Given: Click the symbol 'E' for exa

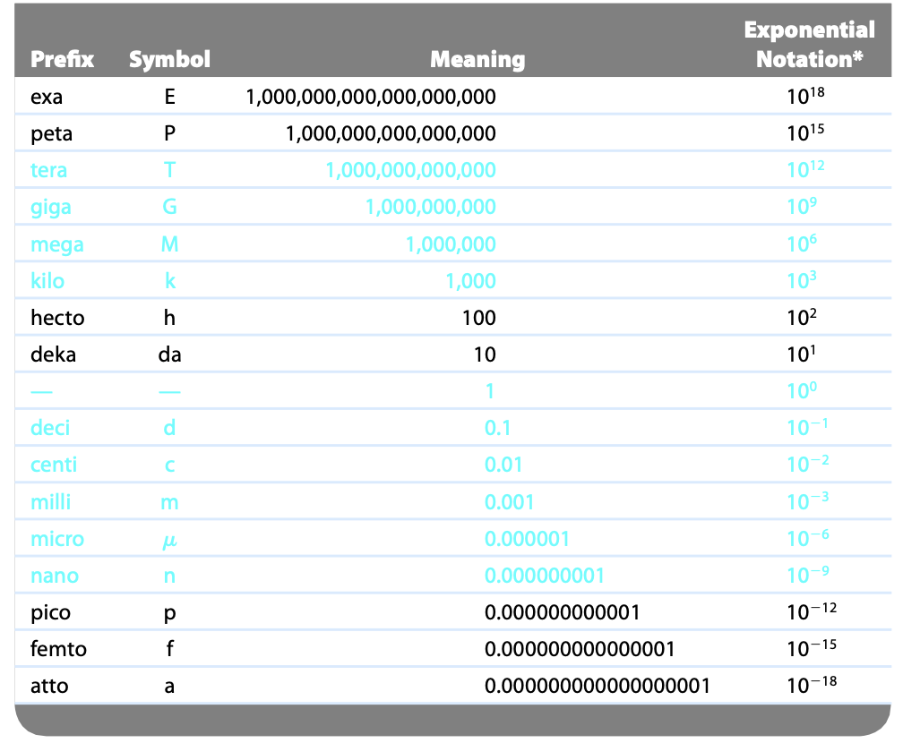Looking at the screenshot, I should pos(169,97).
